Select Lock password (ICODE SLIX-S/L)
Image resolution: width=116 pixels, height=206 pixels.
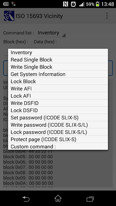[x=58, y=132]
